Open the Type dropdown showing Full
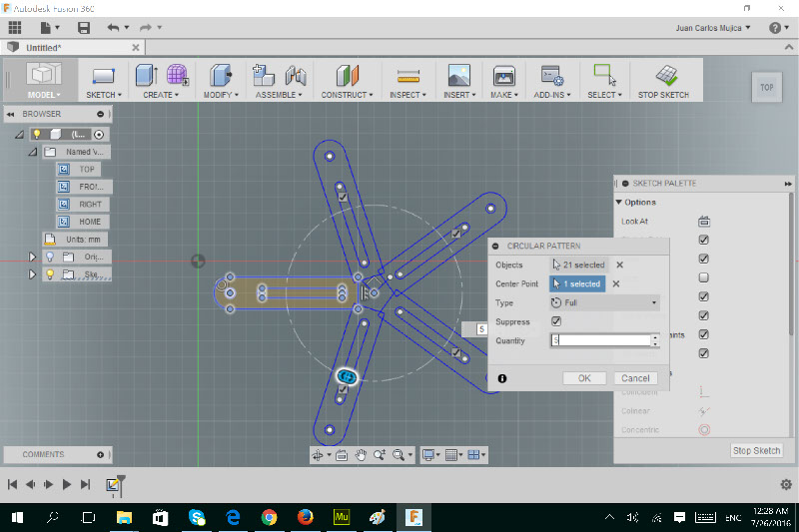This screenshot has height=532, width=799. [x=605, y=302]
